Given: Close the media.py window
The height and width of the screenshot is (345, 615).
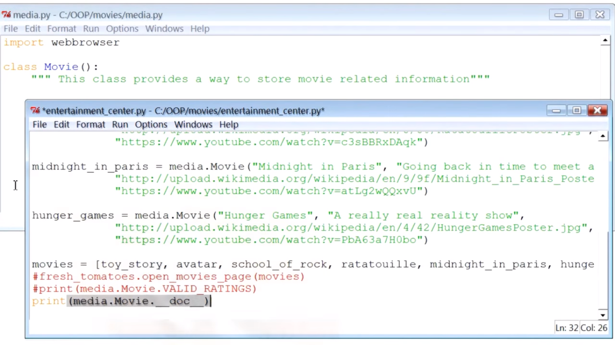Looking at the screenshot, I should [600, 15].
